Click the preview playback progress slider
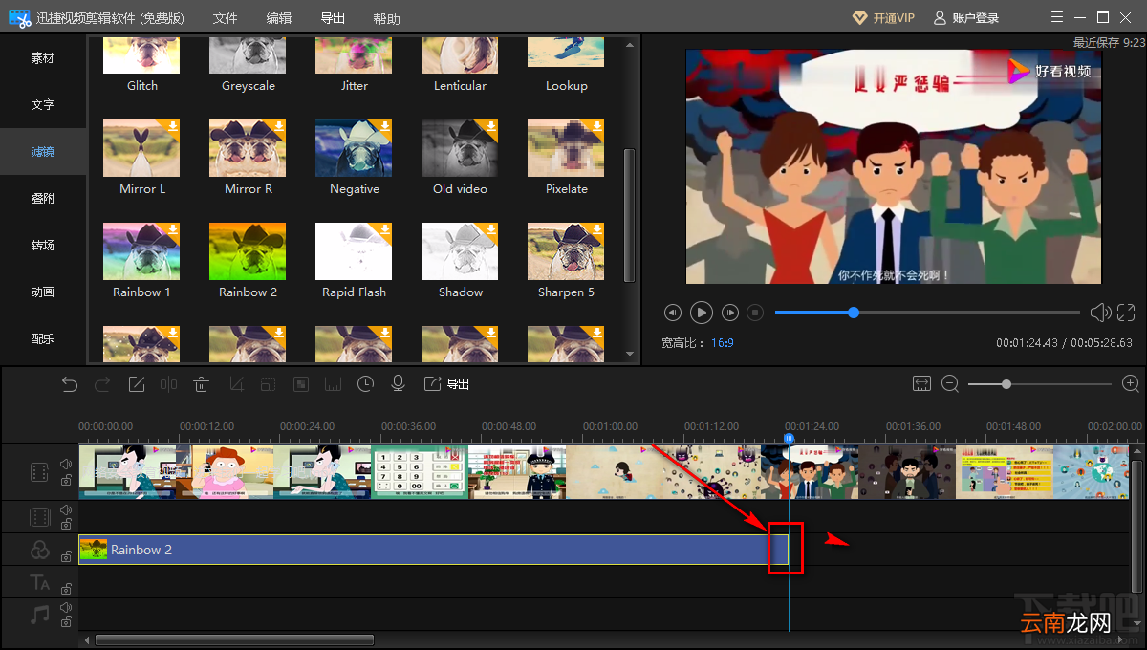The width and height of the screenshot is (1147, 650). click(x=926, y=313)
